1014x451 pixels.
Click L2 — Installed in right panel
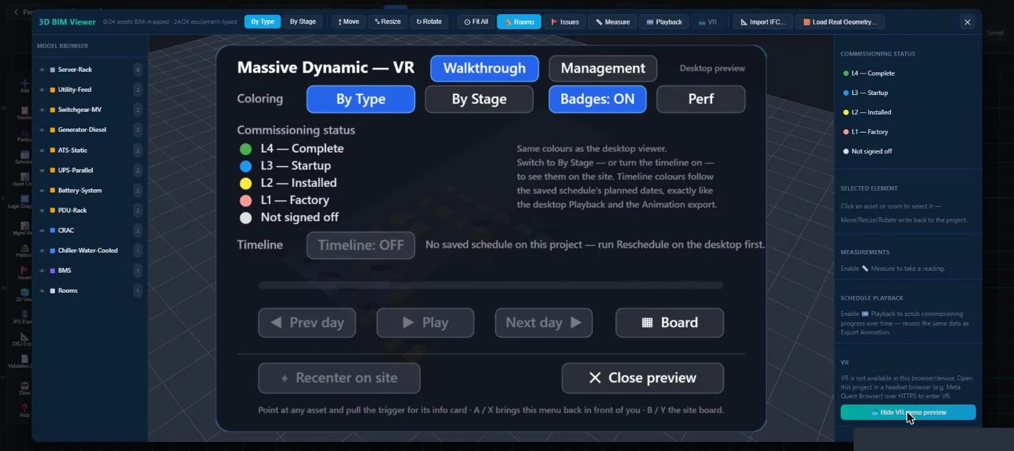click(871, 112)
